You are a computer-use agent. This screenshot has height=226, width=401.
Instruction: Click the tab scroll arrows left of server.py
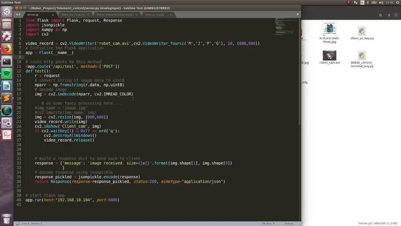18,14
